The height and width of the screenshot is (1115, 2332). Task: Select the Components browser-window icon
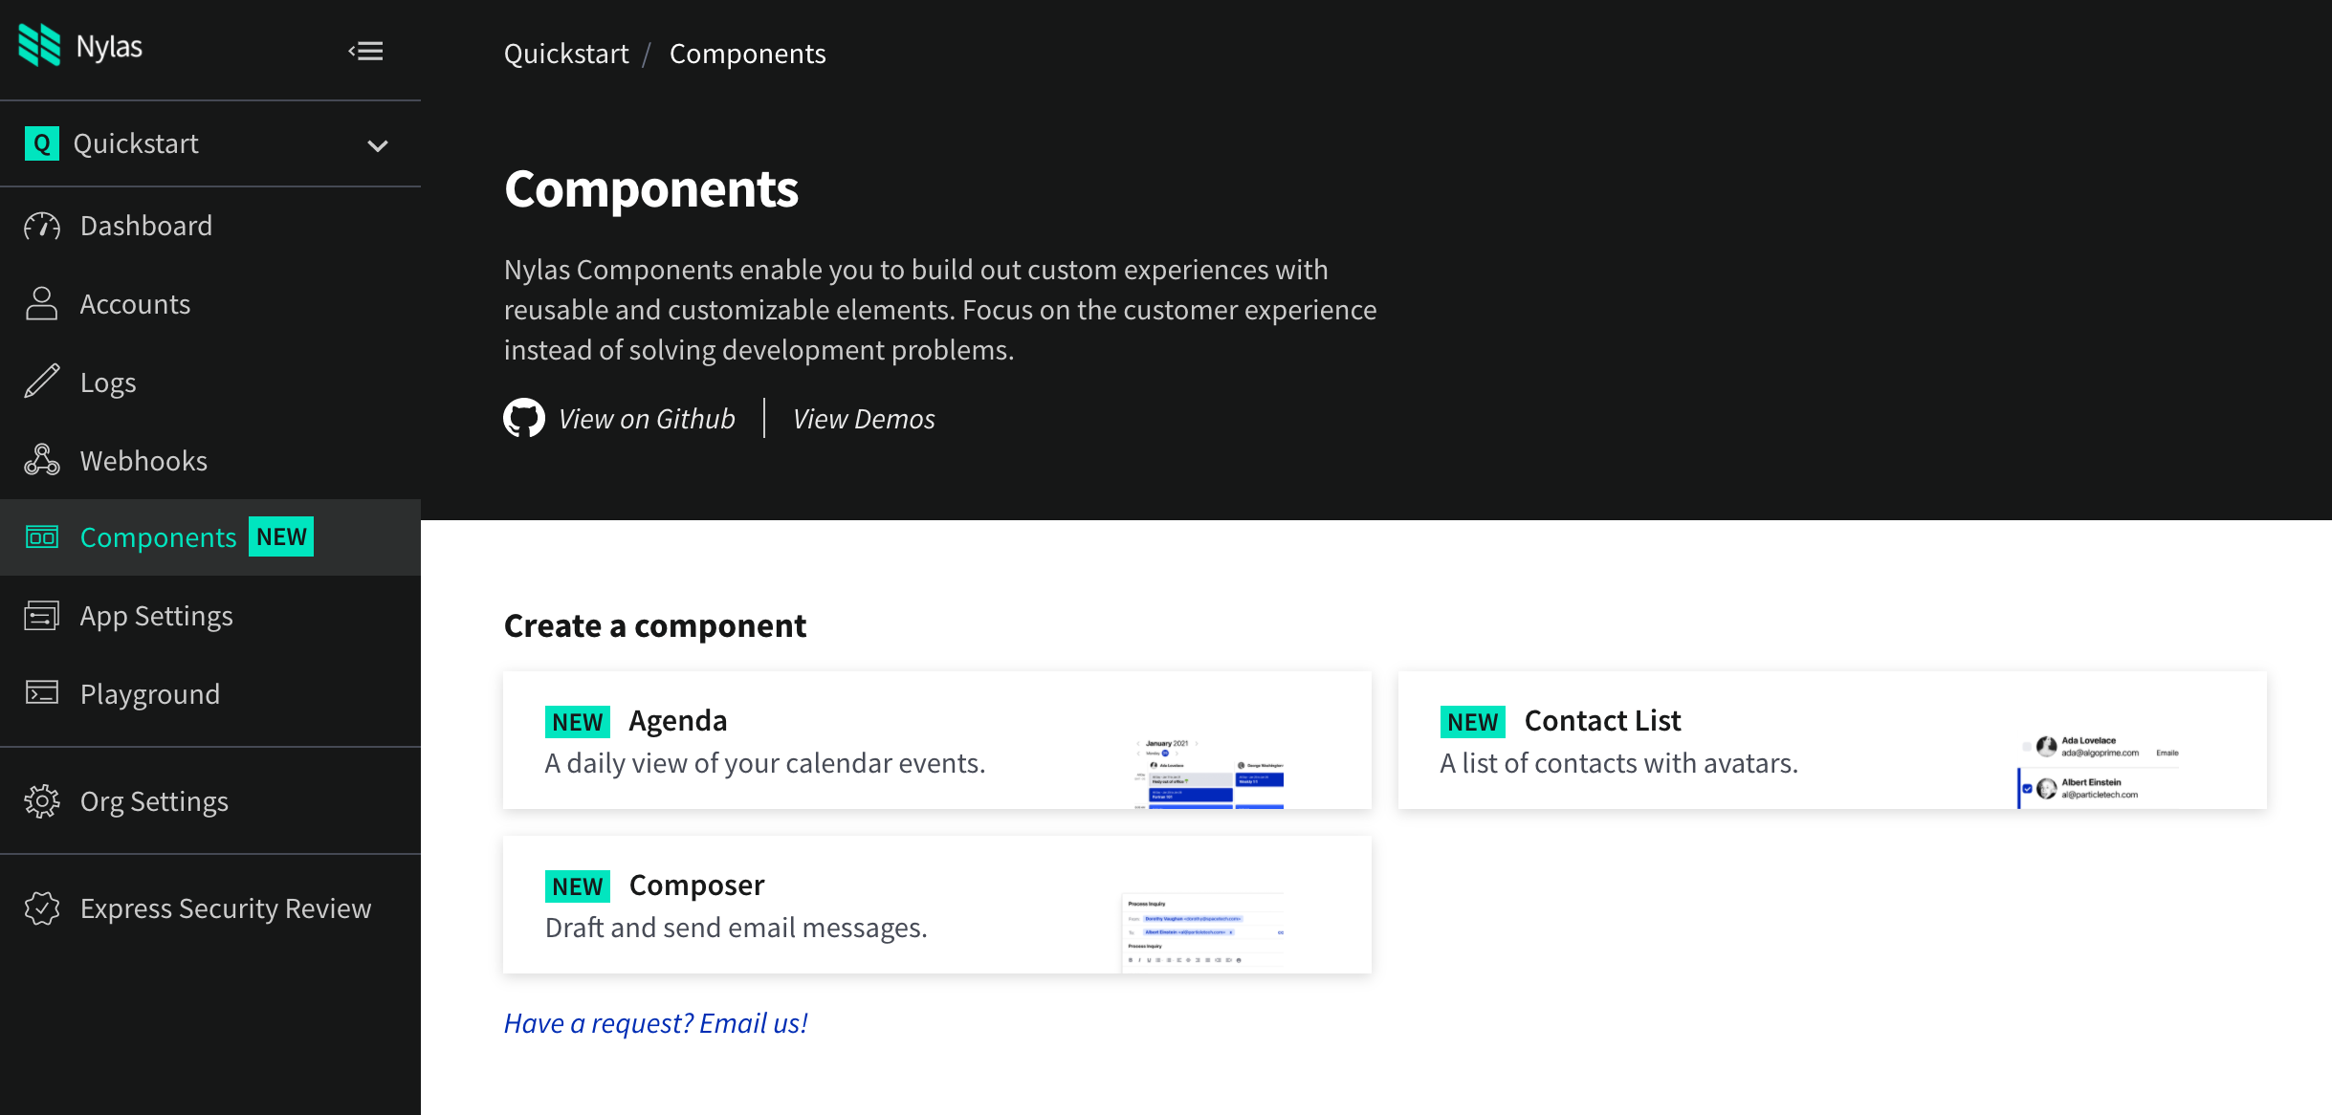(39, 537)
